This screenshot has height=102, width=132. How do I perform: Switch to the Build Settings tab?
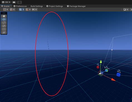(37, 6)
